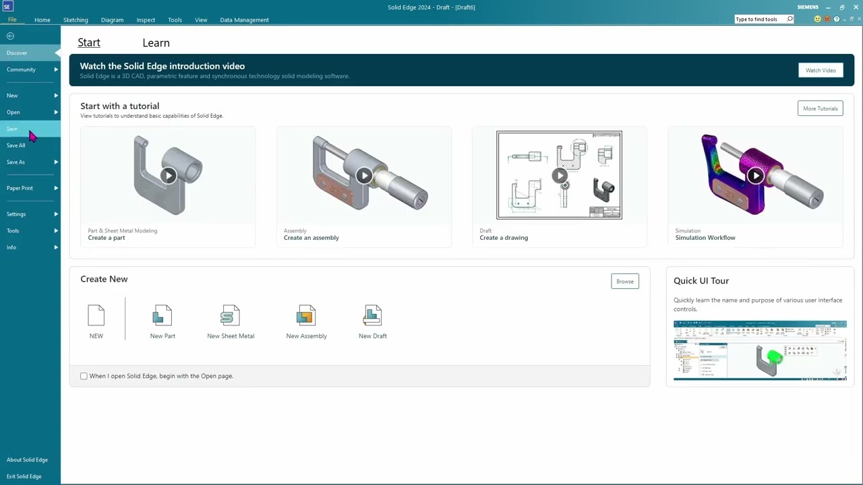Send negative feedback with the frown face
Screen dimensions: 863x485
pos(827,20)
